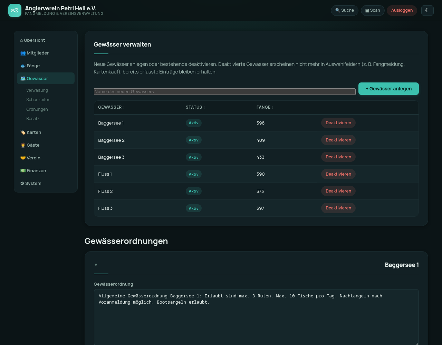This screenshot has width=442, height=345.
Task: Click the Gewässer anlegen button
Action: (x=388, y=89)
